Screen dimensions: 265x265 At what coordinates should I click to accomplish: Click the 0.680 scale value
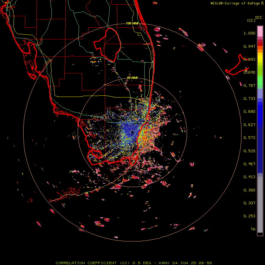tap(249, 112)
